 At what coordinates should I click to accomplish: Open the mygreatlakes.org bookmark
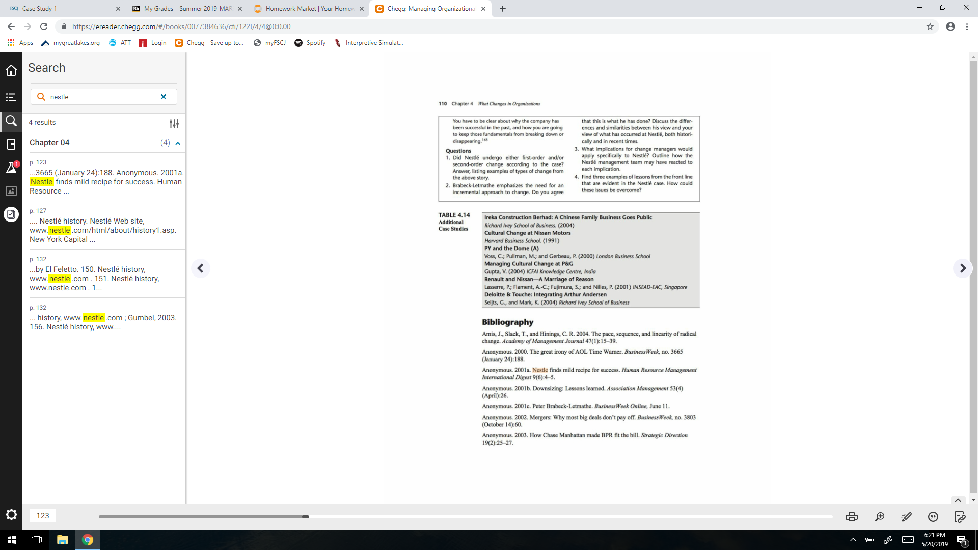pyautogui.click(x=70, y=43)
